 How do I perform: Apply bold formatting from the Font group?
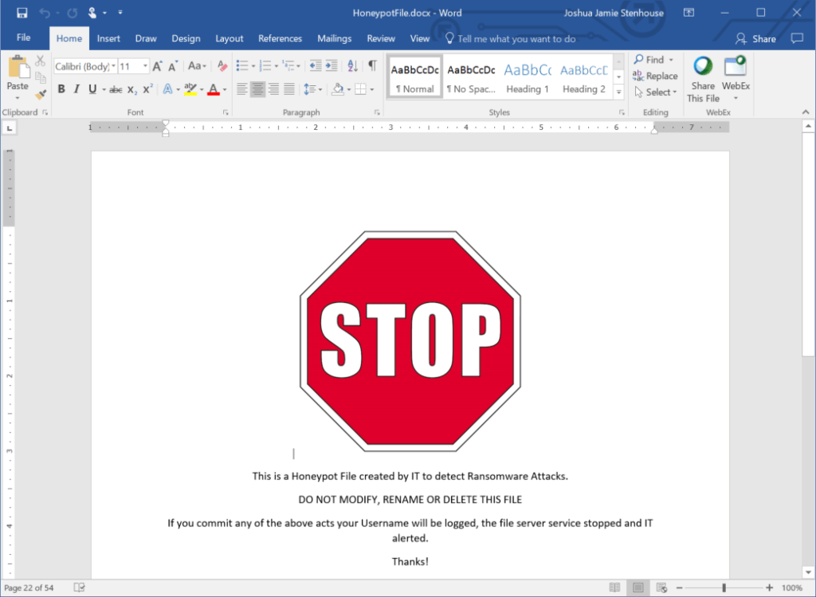(61, 88)
